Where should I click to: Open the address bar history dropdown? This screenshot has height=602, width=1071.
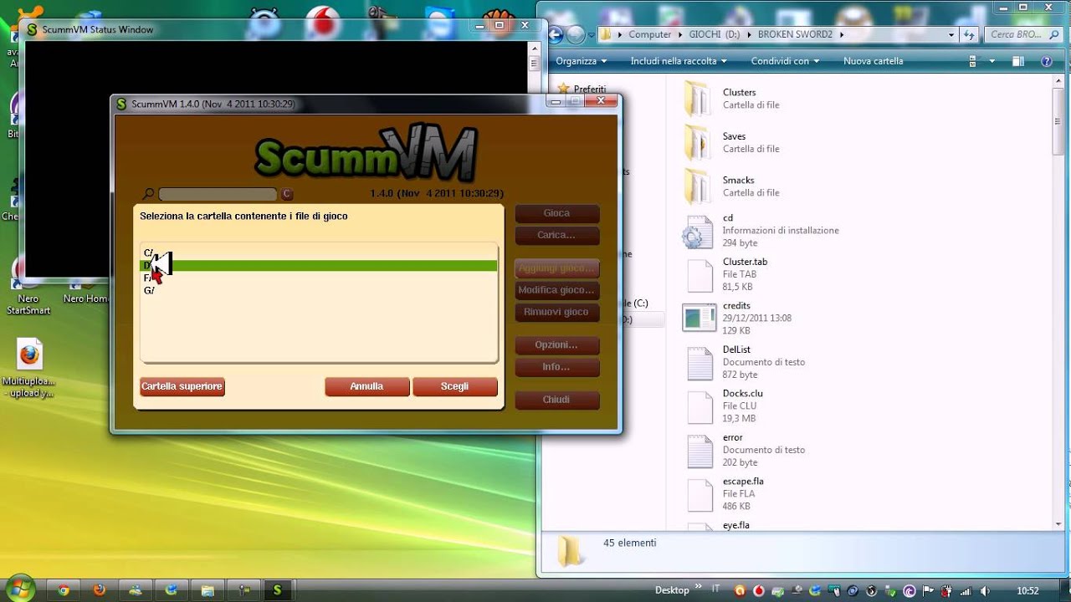coord(951,34)
